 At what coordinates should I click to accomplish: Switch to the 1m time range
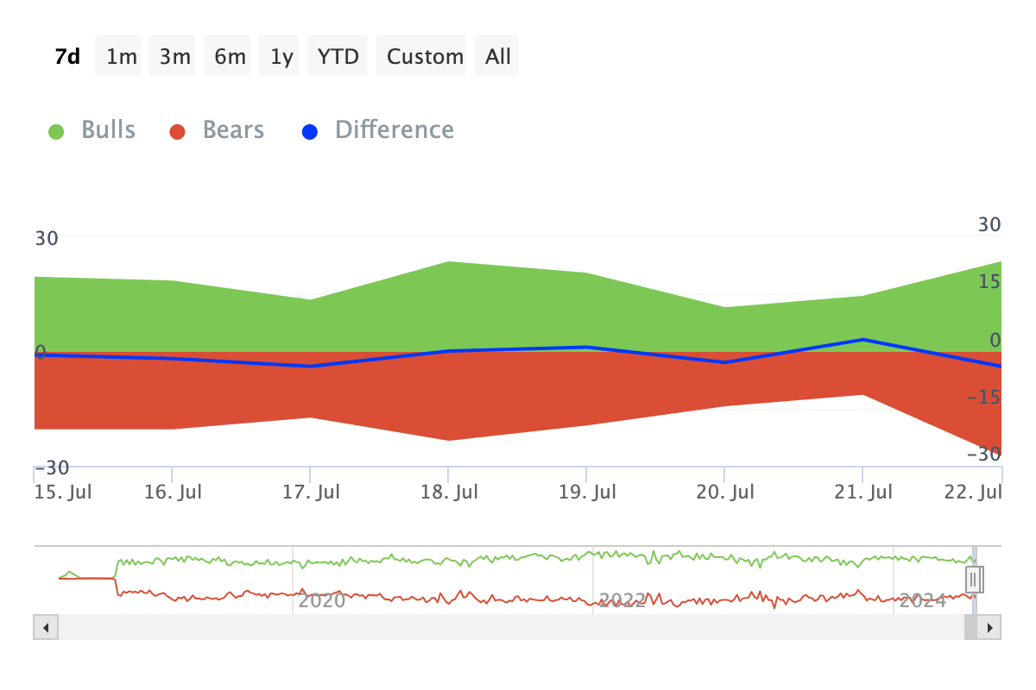(x=122, y=57)
